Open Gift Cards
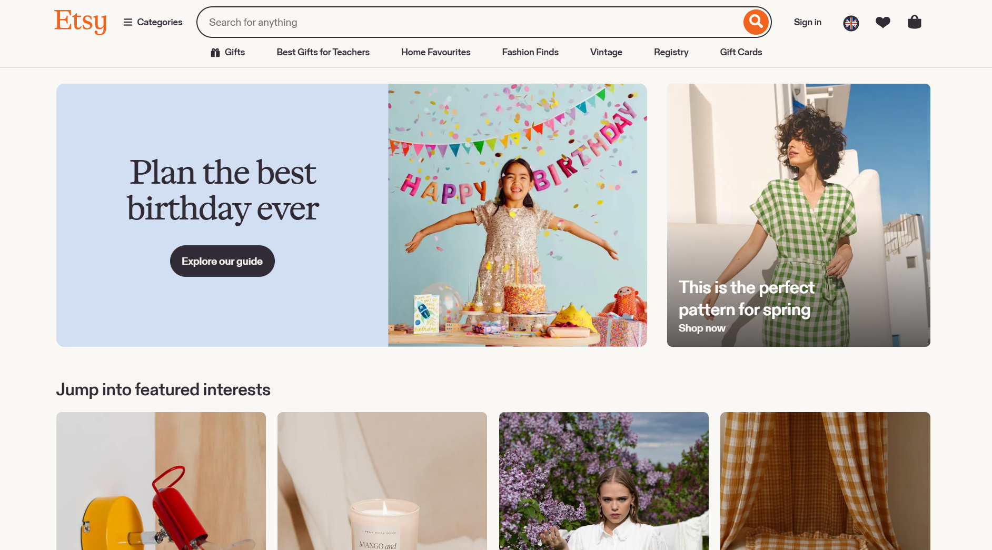Image resolution: width=992 pixels, height=550 pixels. (741, 52)
